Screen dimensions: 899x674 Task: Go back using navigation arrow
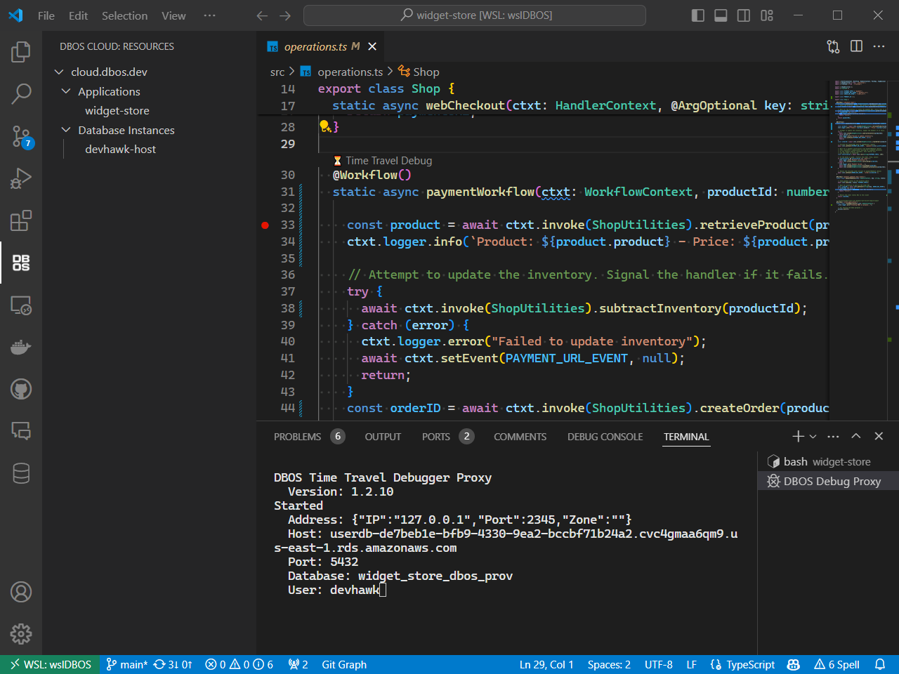click(x=262, y=15)
